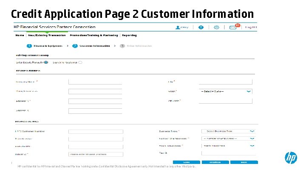Focus the Doing Business As input field

95,91
